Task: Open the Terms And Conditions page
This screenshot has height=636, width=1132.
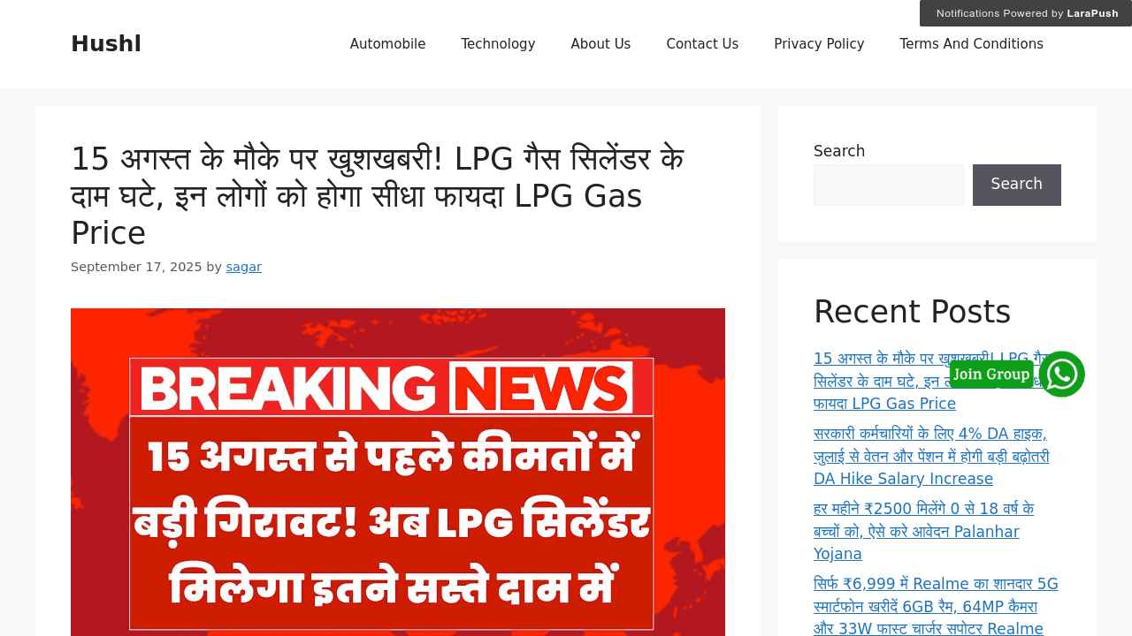Action: tap(971, 44)
